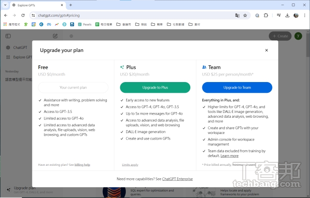310x198 pixels.
Task: Open the Chrome three-dot menu
Action: coord(304,15)
